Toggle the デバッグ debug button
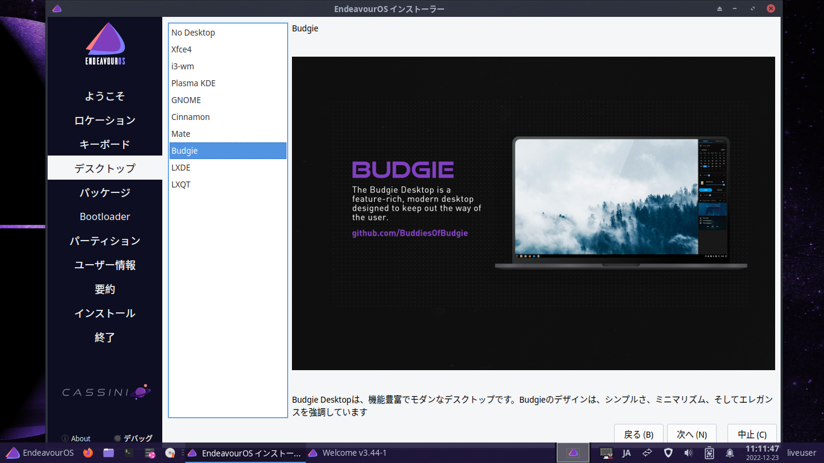 pos(133,438)
